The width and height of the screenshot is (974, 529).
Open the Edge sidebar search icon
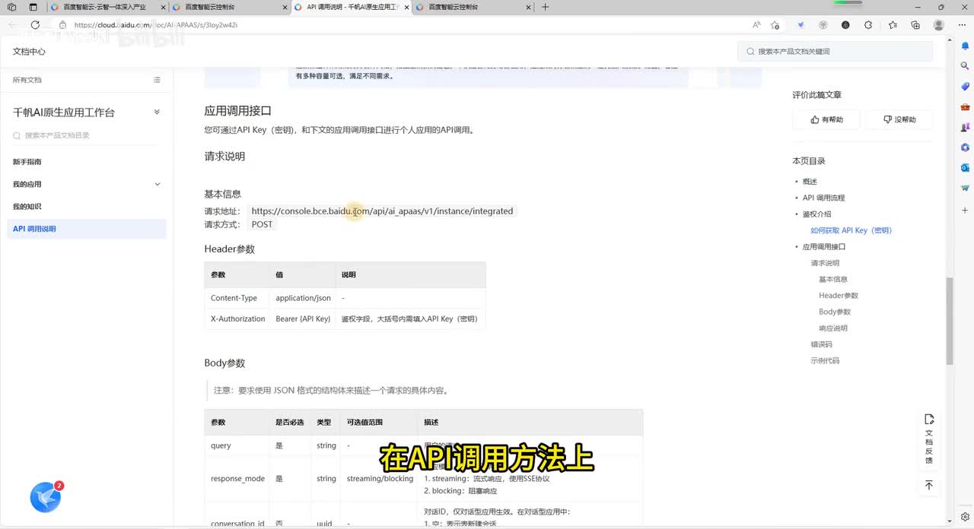coord(965,66)
